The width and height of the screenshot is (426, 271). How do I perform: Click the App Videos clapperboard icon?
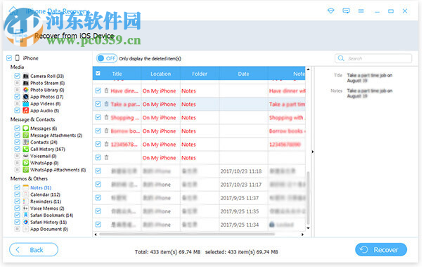(26, 105)
